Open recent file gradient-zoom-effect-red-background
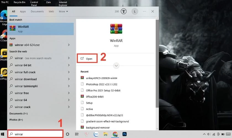Viewport: 232px width, 138px height. (107, 121)
